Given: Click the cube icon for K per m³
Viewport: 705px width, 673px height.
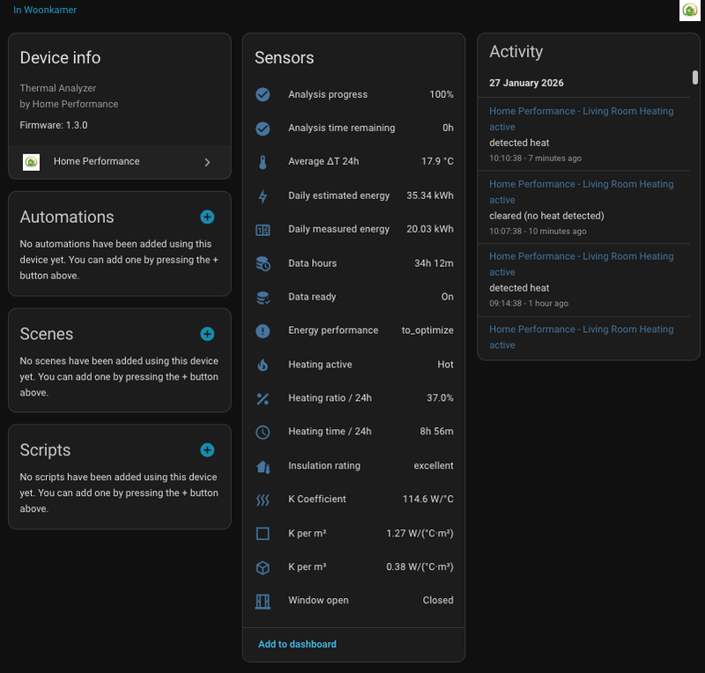Looking at the screenshot, I should (x=263, y=567).
